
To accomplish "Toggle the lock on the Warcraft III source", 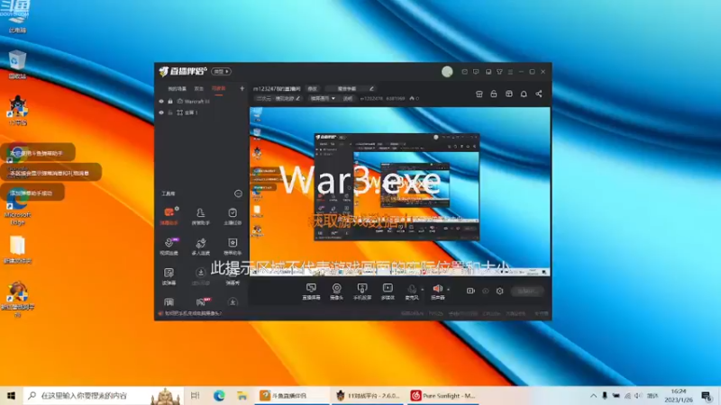I will [170, 101].
